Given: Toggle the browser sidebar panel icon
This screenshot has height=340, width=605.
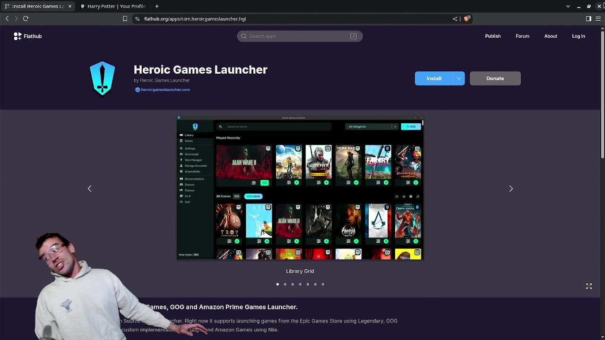Looking at the screenshot, I should tap(588, 19).
